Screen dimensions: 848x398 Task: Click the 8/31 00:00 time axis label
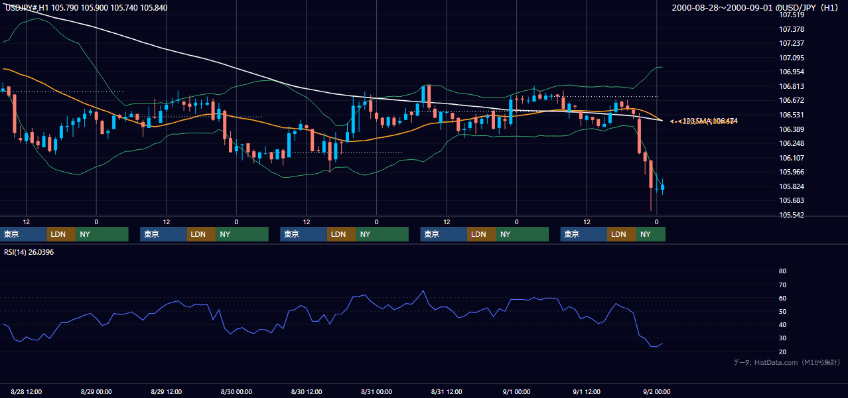click(x=376, y=391)
